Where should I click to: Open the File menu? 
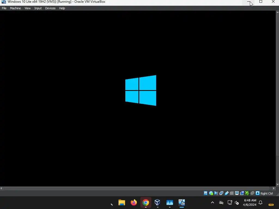coord(4,8)
